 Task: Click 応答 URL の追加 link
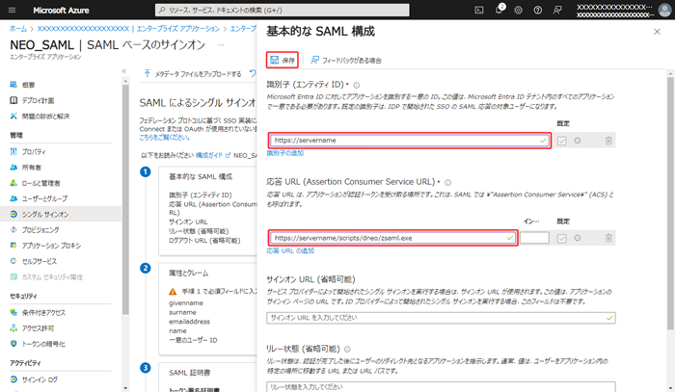[290, 250]
